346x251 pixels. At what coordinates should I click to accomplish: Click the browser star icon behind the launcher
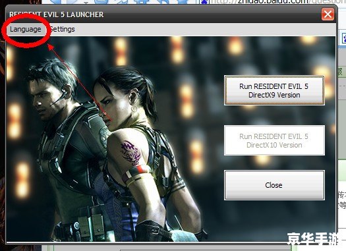pyautogui.click(x=182, y=2)
